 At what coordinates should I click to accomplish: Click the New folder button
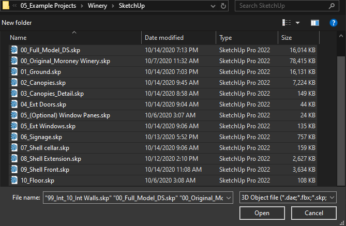[x=17, y=23]
